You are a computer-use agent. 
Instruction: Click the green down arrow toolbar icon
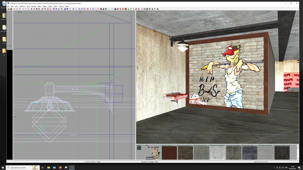[128, 9]
